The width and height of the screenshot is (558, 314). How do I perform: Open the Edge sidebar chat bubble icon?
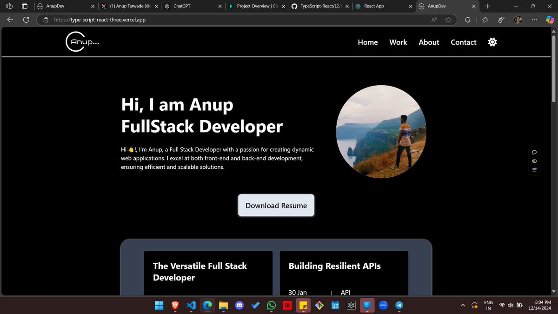pos(534,152)
